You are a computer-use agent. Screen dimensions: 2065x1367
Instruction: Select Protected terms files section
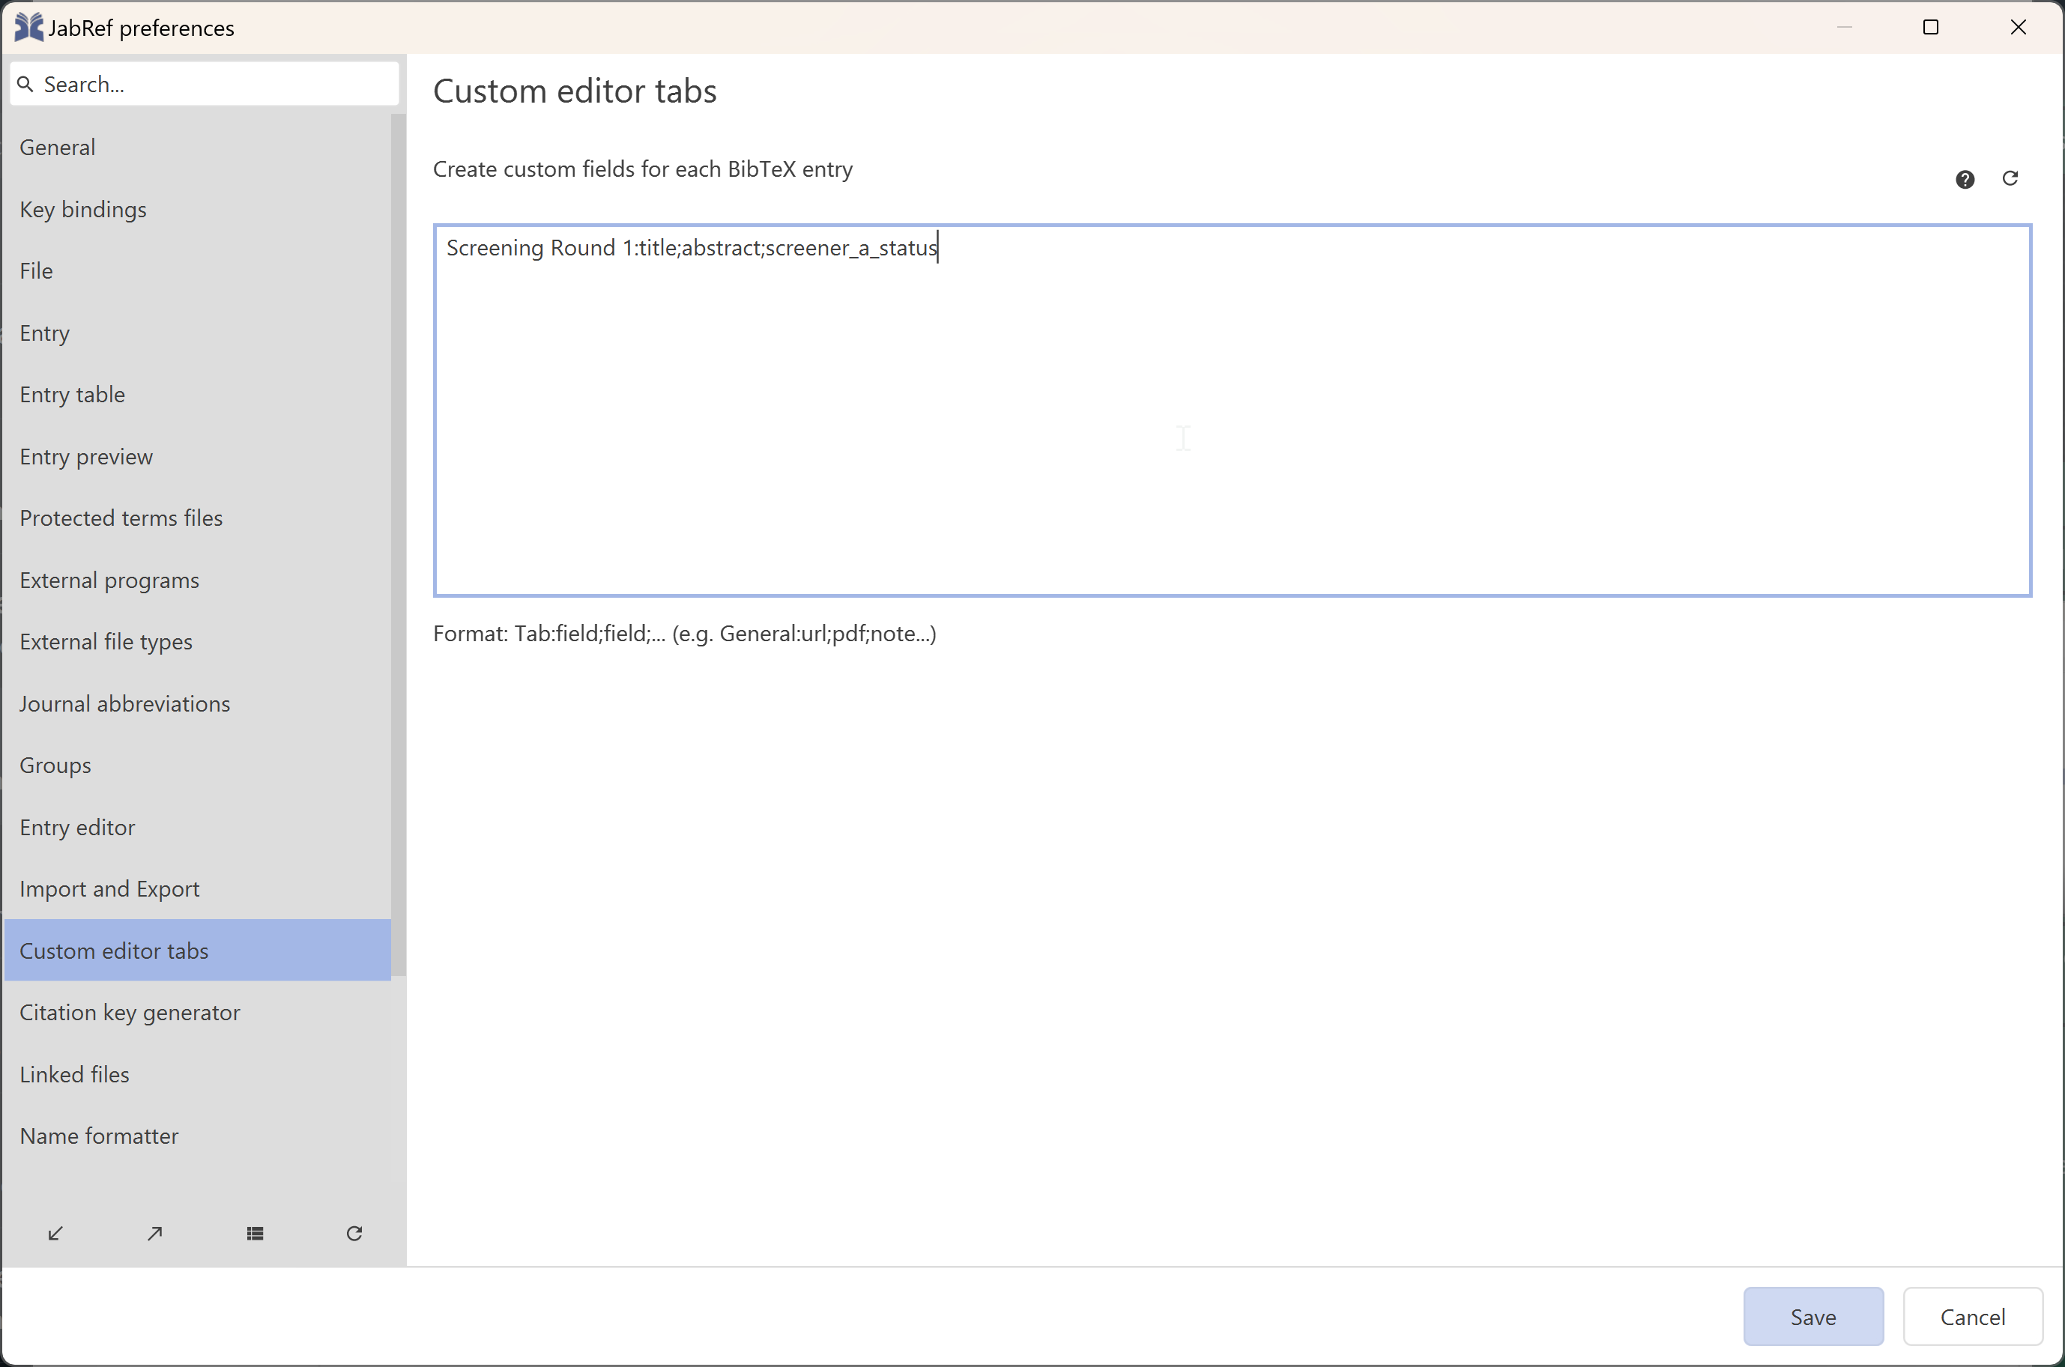tap(197, 519)
